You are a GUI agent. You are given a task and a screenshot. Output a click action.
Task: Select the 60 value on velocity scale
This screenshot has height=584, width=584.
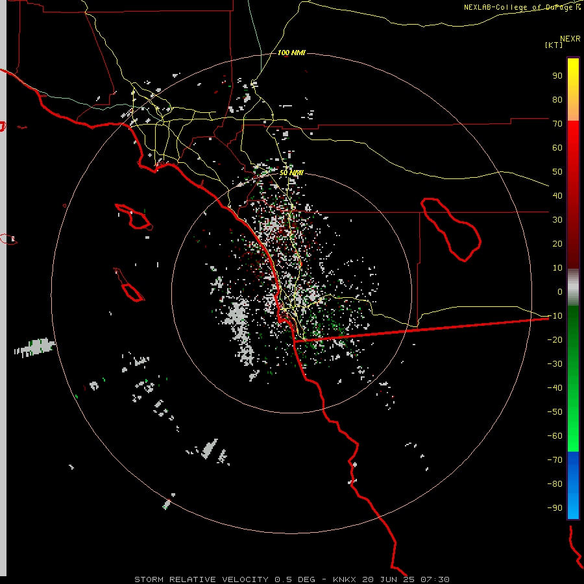(557, 147)
